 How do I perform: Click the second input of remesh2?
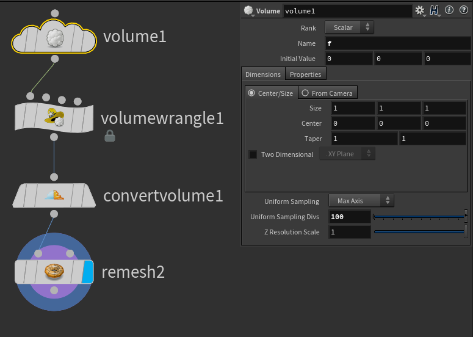pyautogui.click(x=70, y=253)
